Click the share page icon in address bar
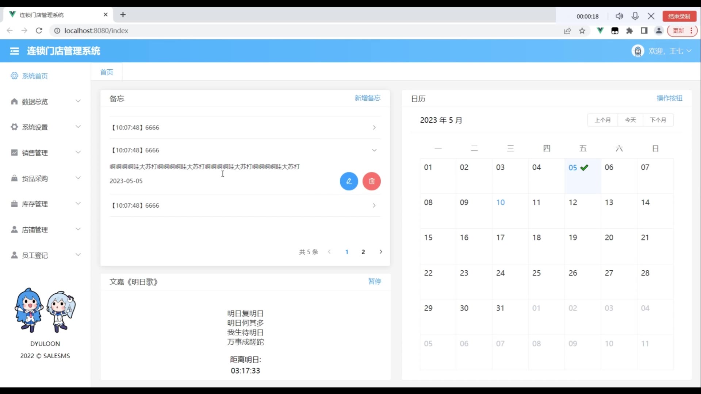The image size is (701, 394). click(567, 31)
